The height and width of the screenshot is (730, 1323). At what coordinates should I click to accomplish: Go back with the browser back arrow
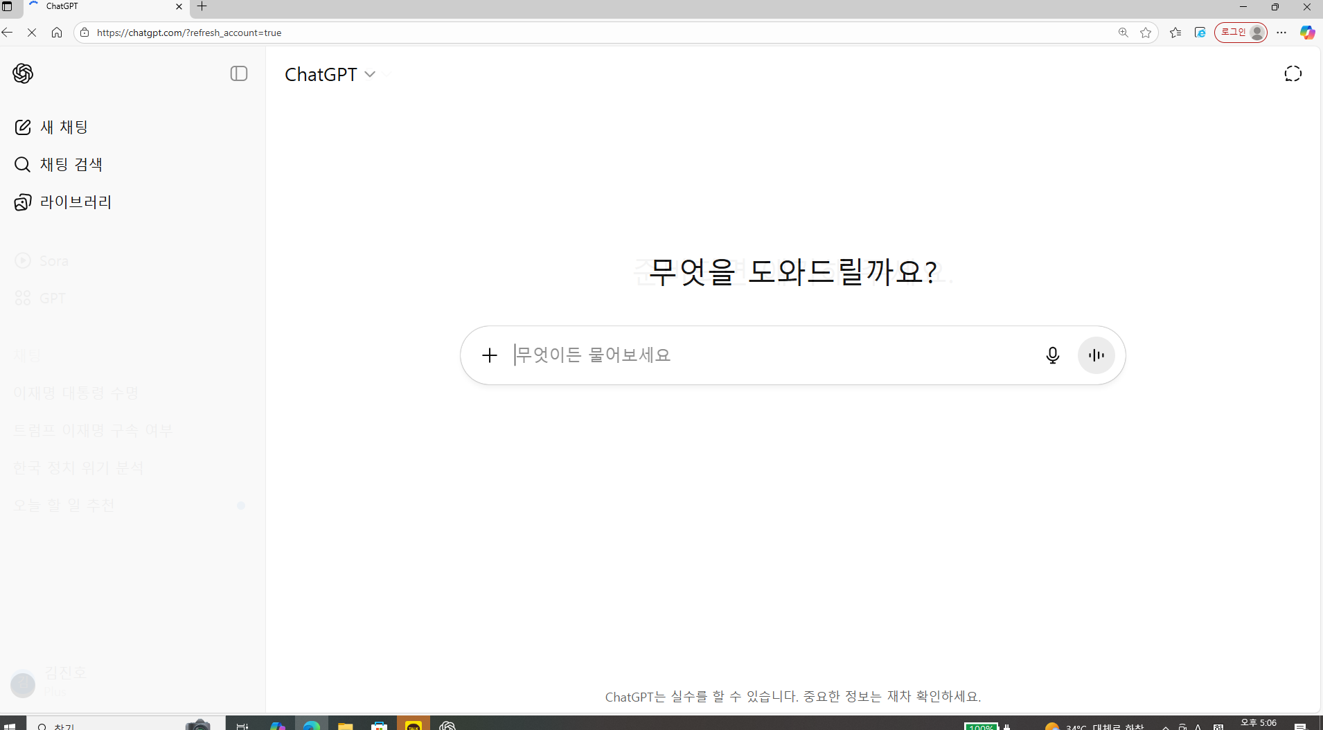click(x=8, y=33)
